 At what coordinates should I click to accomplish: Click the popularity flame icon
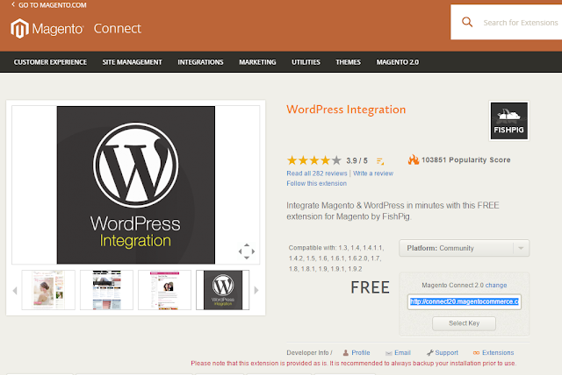(x=414, y=159)
